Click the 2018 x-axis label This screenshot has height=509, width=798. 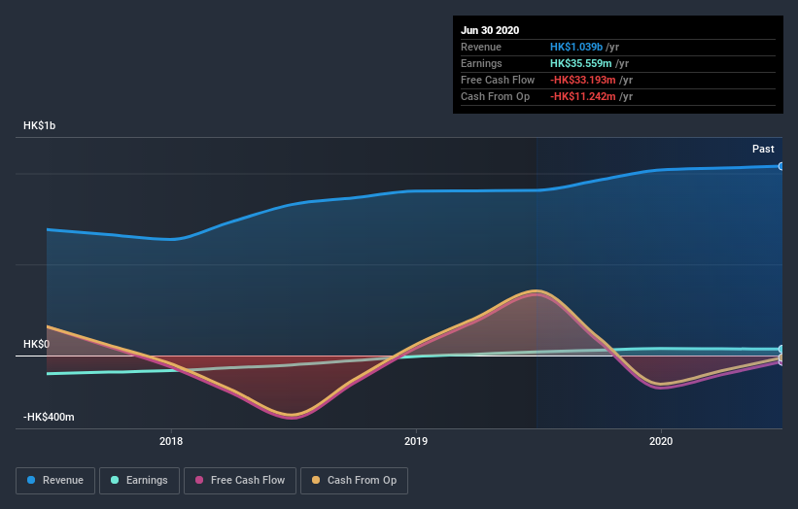point(171,441)
